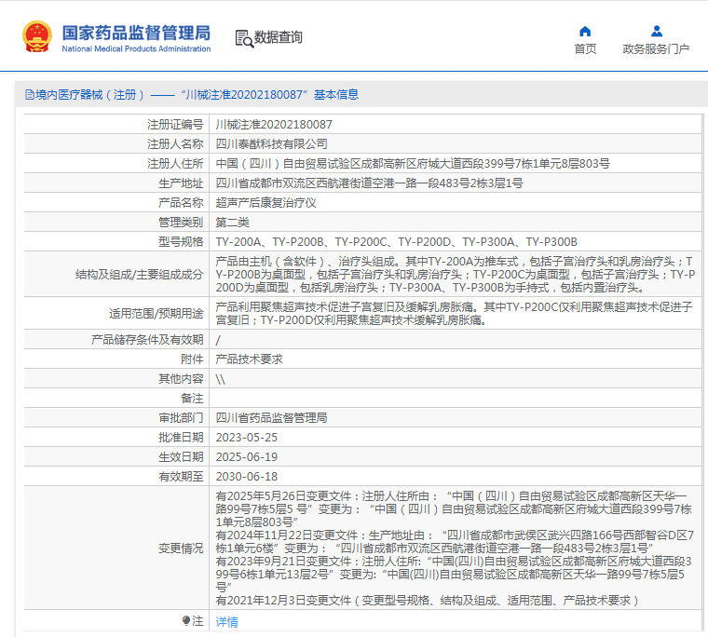
Task: Click the expiry date 2030-06-18
Action: coord(247,476)
